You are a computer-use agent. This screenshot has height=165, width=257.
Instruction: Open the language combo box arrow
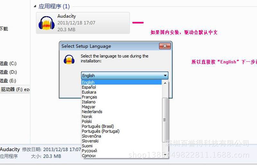pos(165,76)
